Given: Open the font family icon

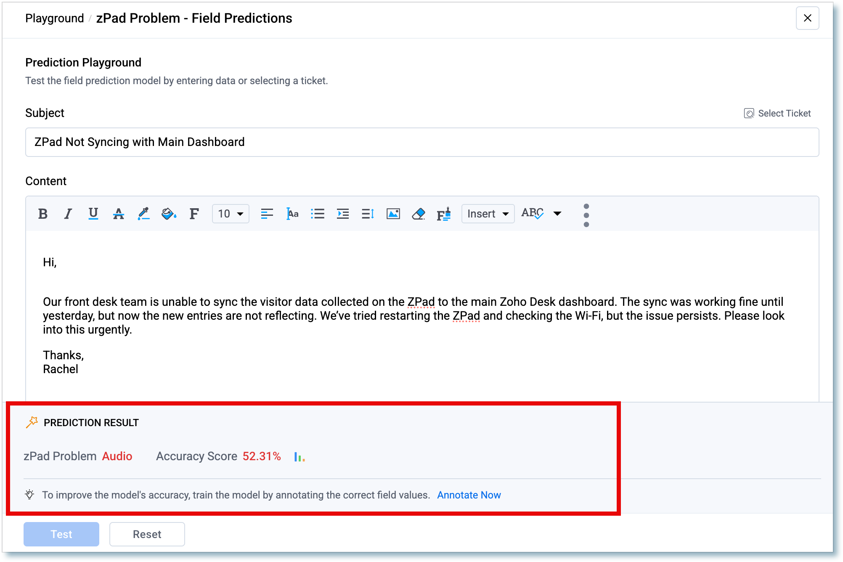Looking at the screenshot, I should click(x=194, y=214).
